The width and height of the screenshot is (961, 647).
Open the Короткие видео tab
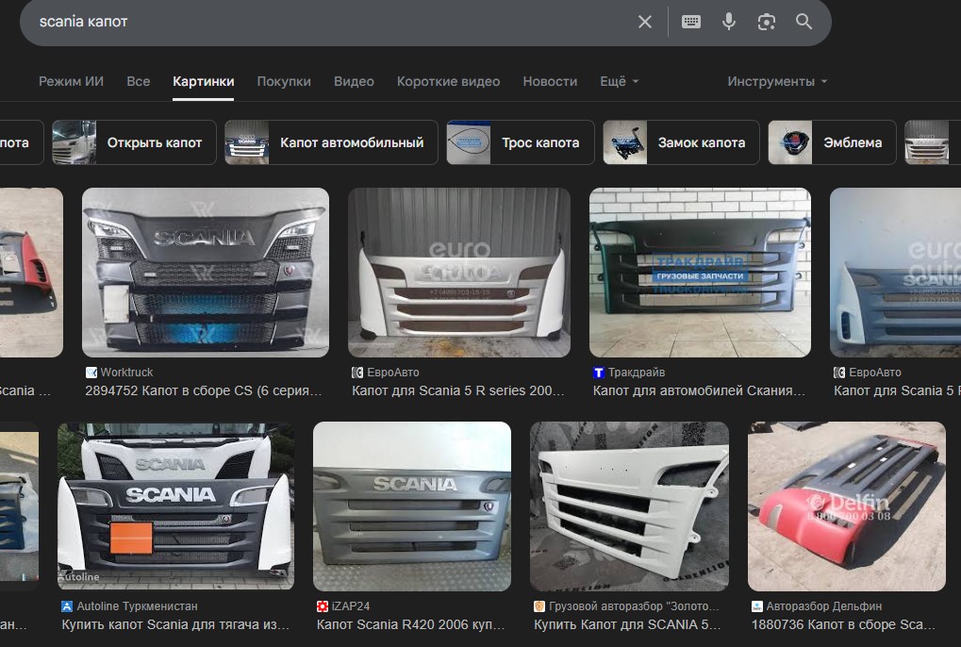click(x=448, y=81)
